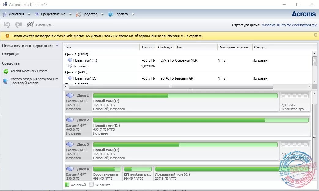Click the warning icon in demo banner

coord(7,36)
